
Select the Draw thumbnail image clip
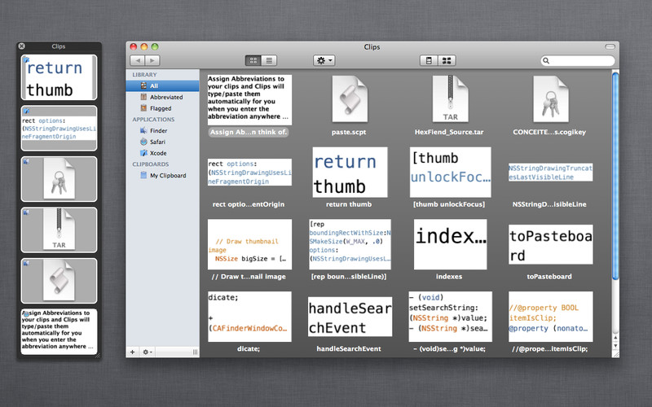(x=249, y=244)
